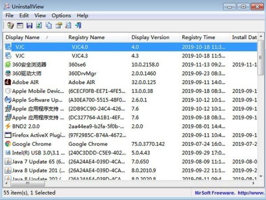266x200 pixels.
Task: Open the File menu
Action: [9, 15]
